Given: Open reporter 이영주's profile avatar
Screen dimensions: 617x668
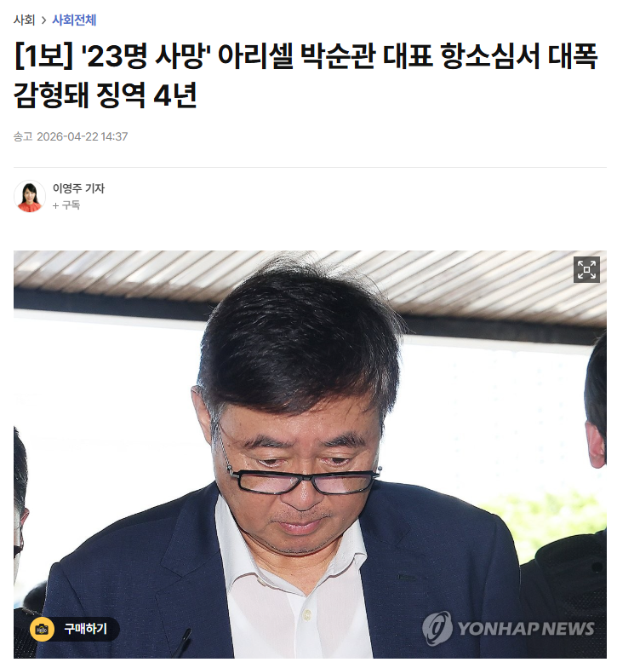Looking at the screenshot, I should tap(30, 196).
